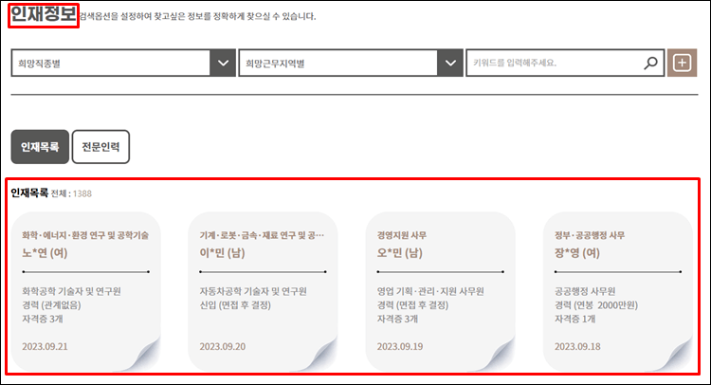Click the 화학·에너지·환경 연구 및 공학기술 category

point(85,235)
